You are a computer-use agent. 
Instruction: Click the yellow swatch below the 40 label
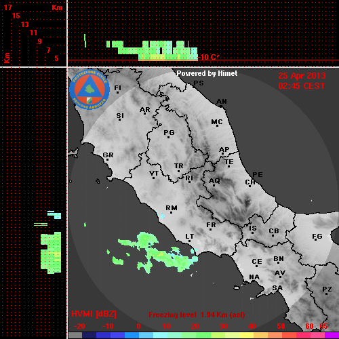(x=247, y=335)
